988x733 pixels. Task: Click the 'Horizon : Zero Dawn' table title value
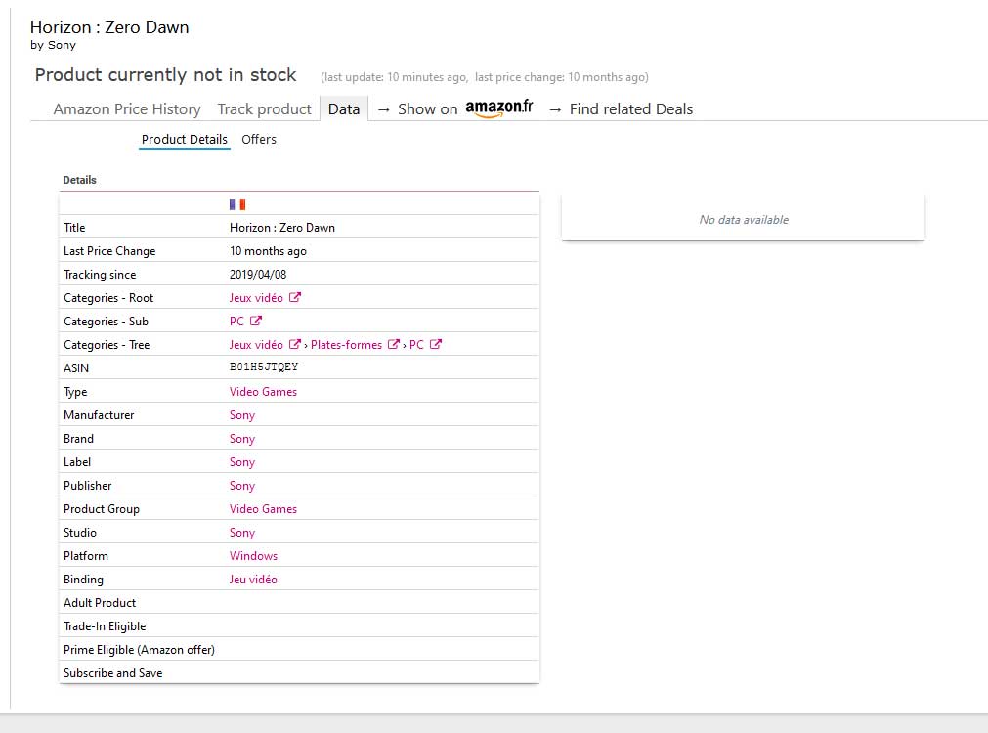click(x=282, y=228)
